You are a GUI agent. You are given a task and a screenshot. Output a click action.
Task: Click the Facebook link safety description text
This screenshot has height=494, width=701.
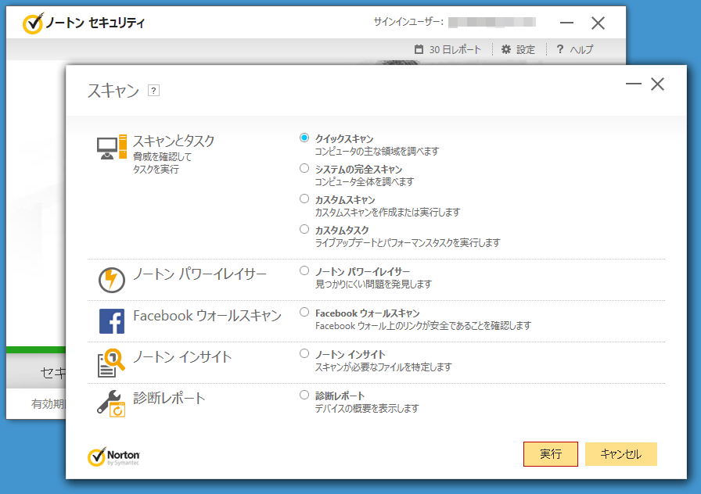pos(423,326)
